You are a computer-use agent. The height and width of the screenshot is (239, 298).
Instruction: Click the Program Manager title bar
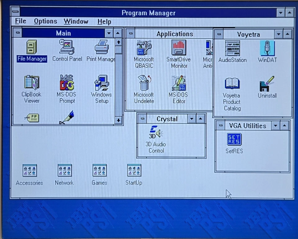pyautogui.click(x=148, y=13)
